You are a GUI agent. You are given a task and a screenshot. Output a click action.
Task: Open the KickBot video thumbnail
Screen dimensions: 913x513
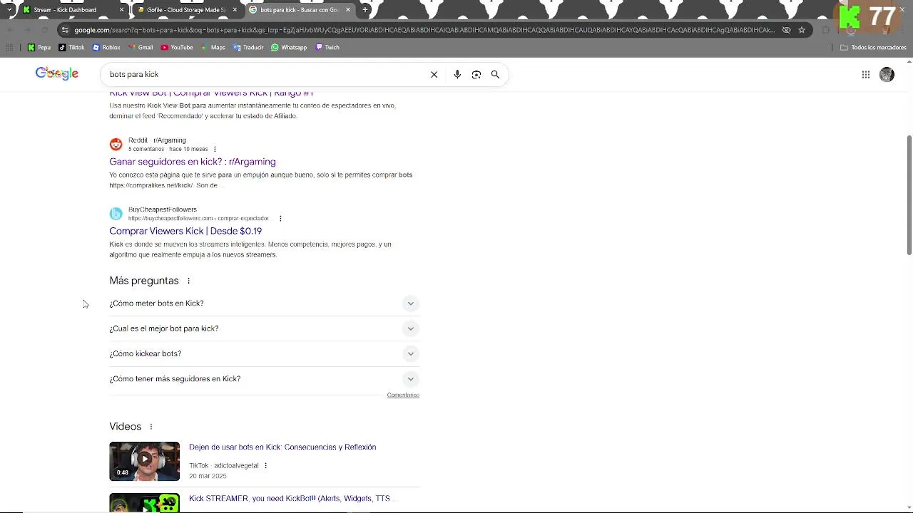click(144, 503)
